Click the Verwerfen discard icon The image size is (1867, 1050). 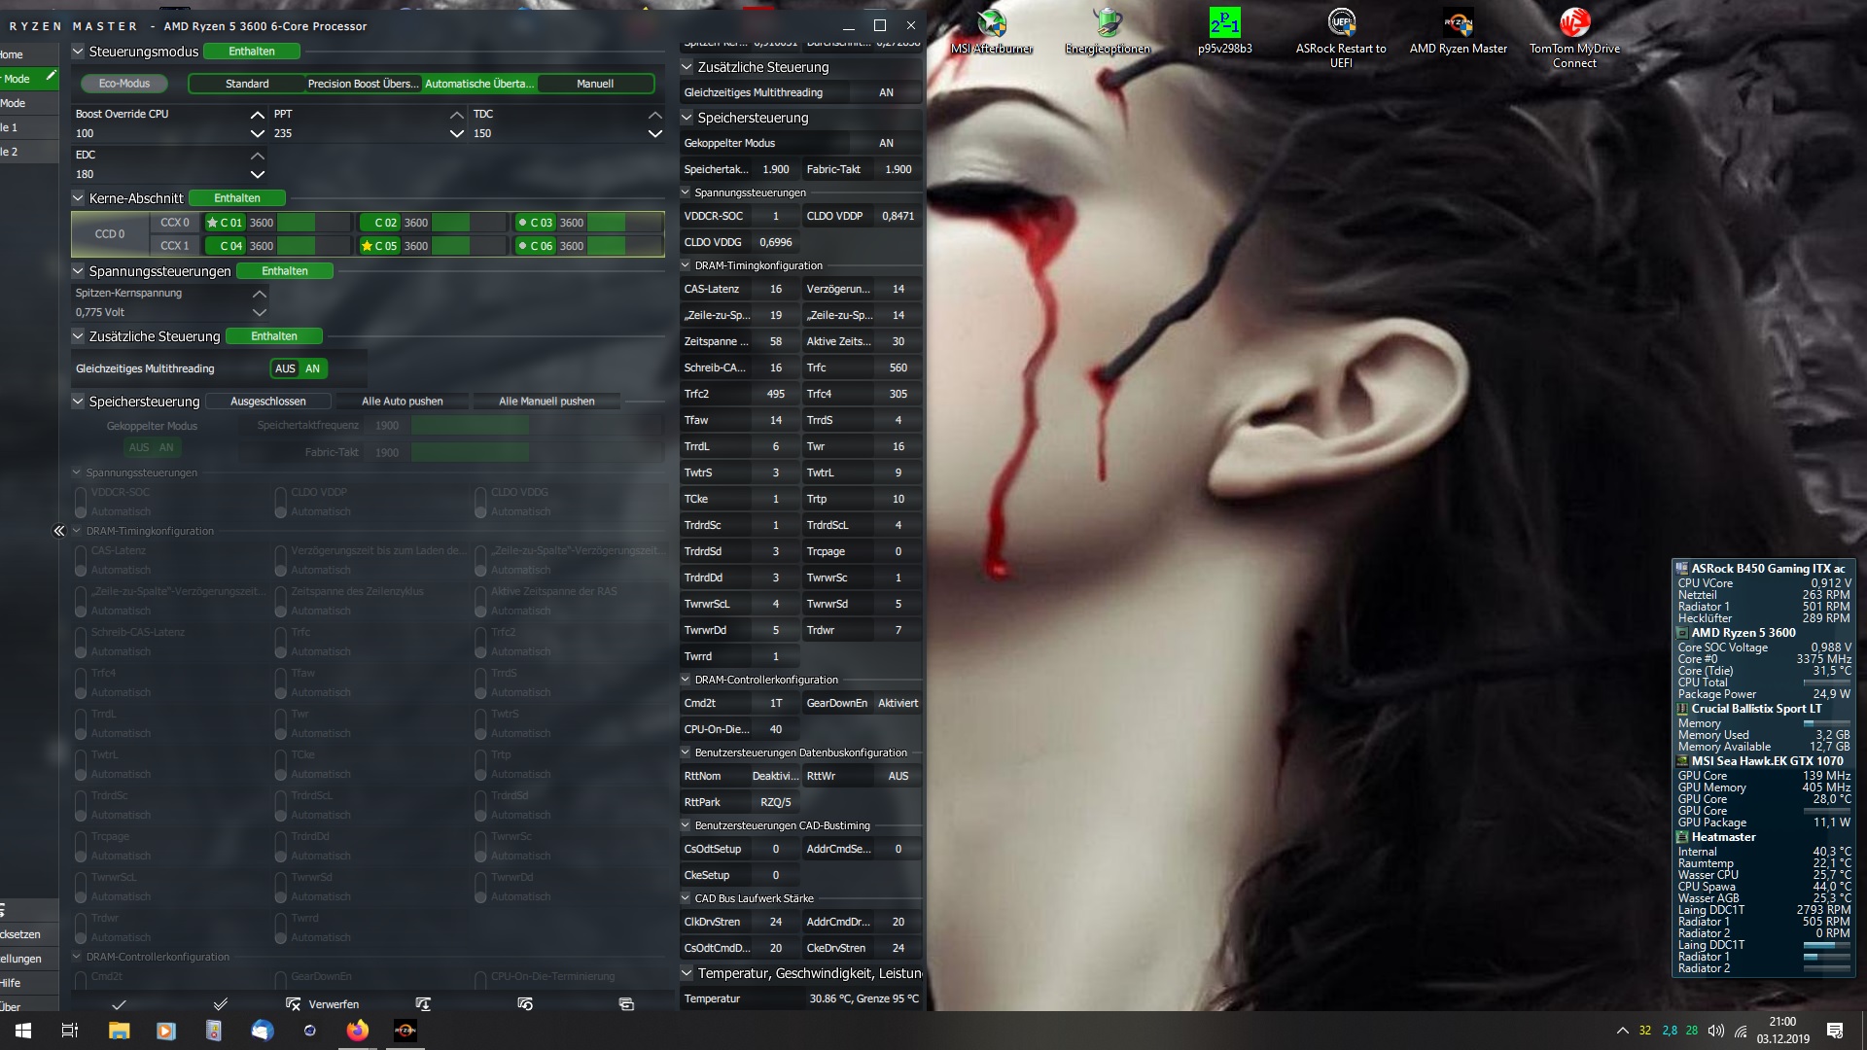pyautogui.click(x=293, y=1004)
